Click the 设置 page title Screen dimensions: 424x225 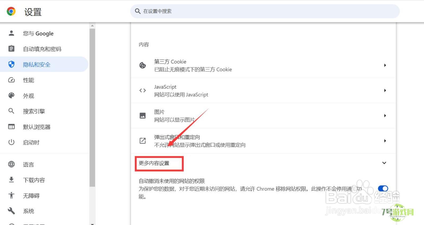[x=33, y=12]
